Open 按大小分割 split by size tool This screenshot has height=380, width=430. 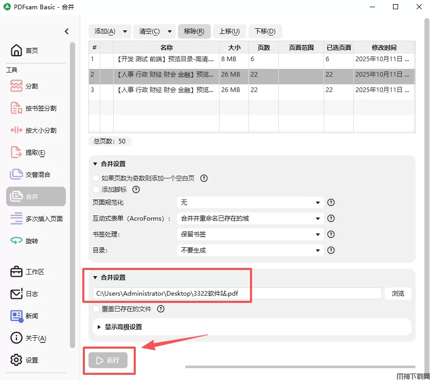click(16, 130)
